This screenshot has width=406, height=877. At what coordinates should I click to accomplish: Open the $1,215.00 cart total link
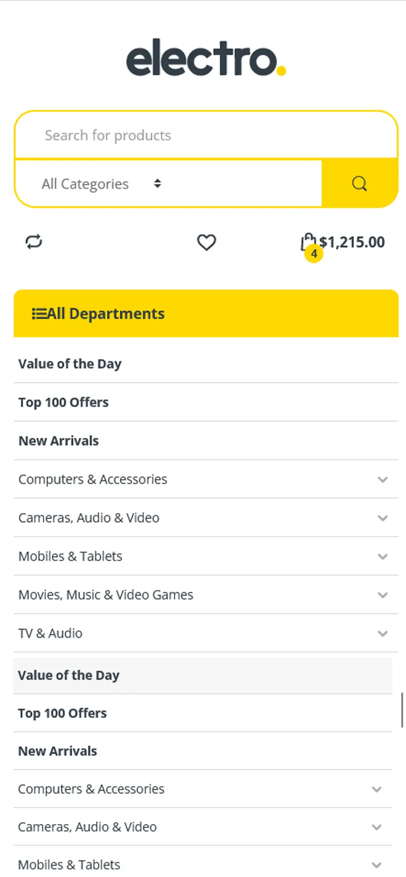tap(352, 242)
